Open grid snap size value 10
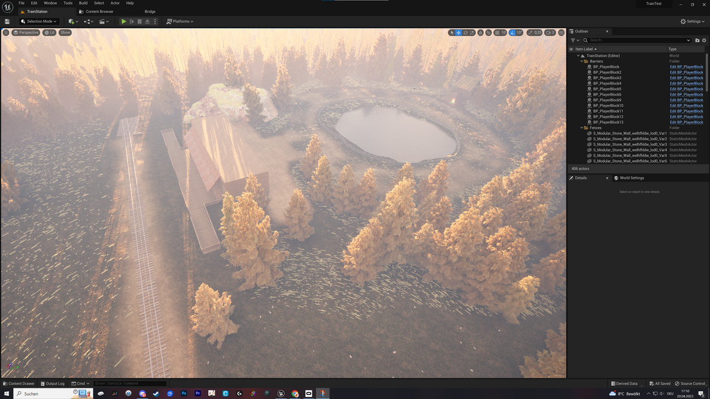710x399 pixels. point(504,33)
